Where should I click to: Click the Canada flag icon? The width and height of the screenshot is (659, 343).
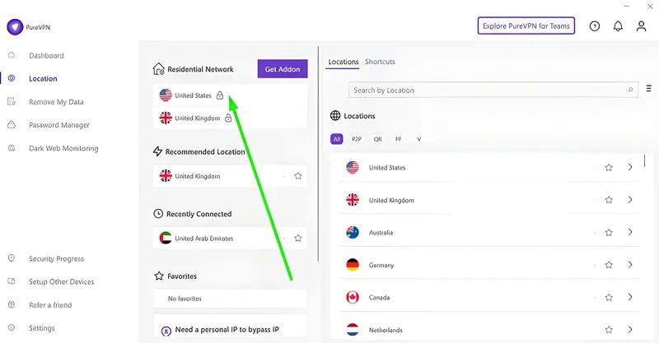click(353, 297)
